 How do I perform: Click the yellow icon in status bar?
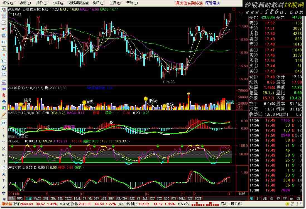(x=287, y=204)
